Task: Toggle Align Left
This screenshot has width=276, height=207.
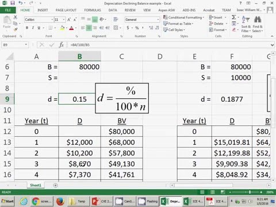Action: (x=83, y=28)
